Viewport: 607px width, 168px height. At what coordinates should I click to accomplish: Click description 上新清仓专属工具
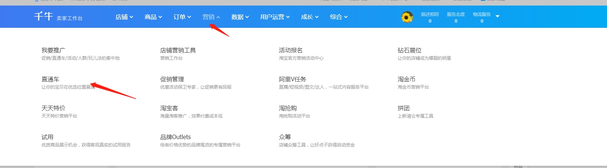416,116
